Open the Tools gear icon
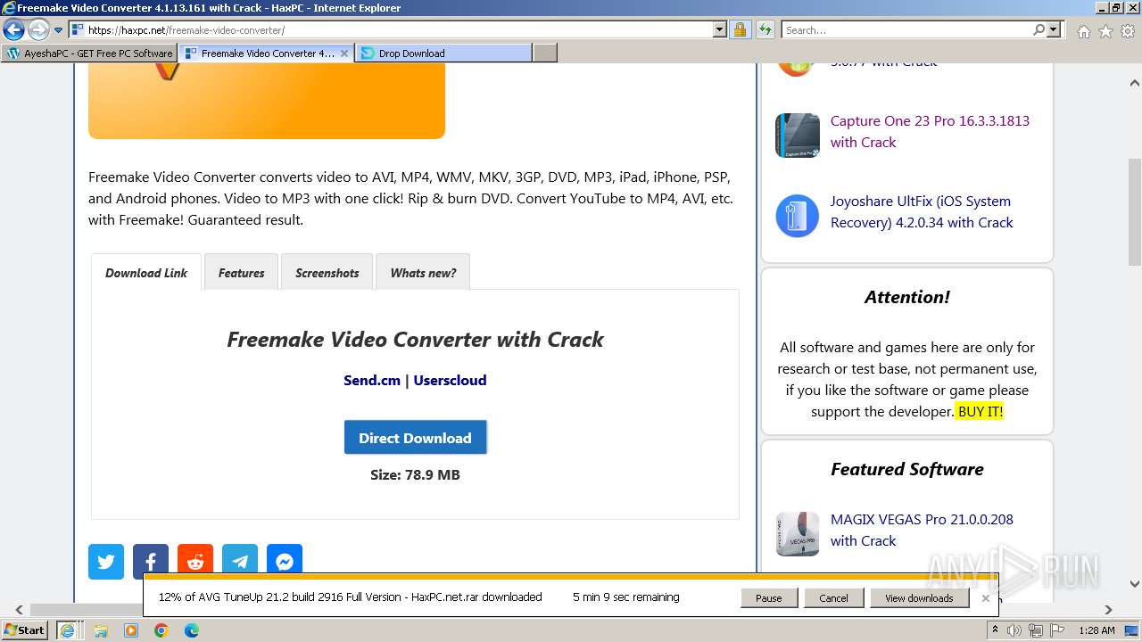1142x642 pixels. 1128,31
